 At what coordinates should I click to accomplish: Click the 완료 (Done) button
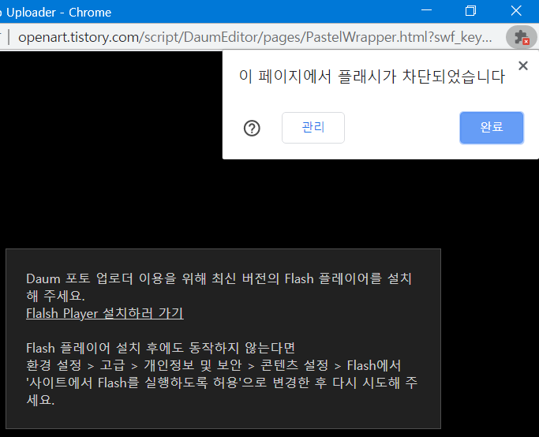click(492, 128)
